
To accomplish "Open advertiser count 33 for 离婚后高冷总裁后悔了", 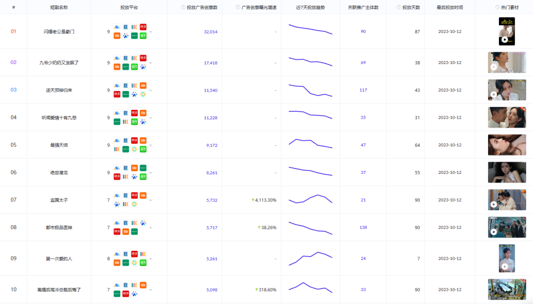I will [x=363, y=290].
